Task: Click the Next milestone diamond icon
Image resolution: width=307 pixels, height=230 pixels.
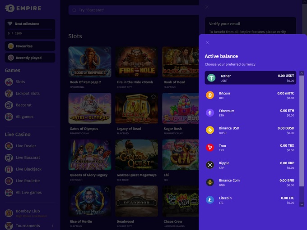Action: tap(10, 23)
